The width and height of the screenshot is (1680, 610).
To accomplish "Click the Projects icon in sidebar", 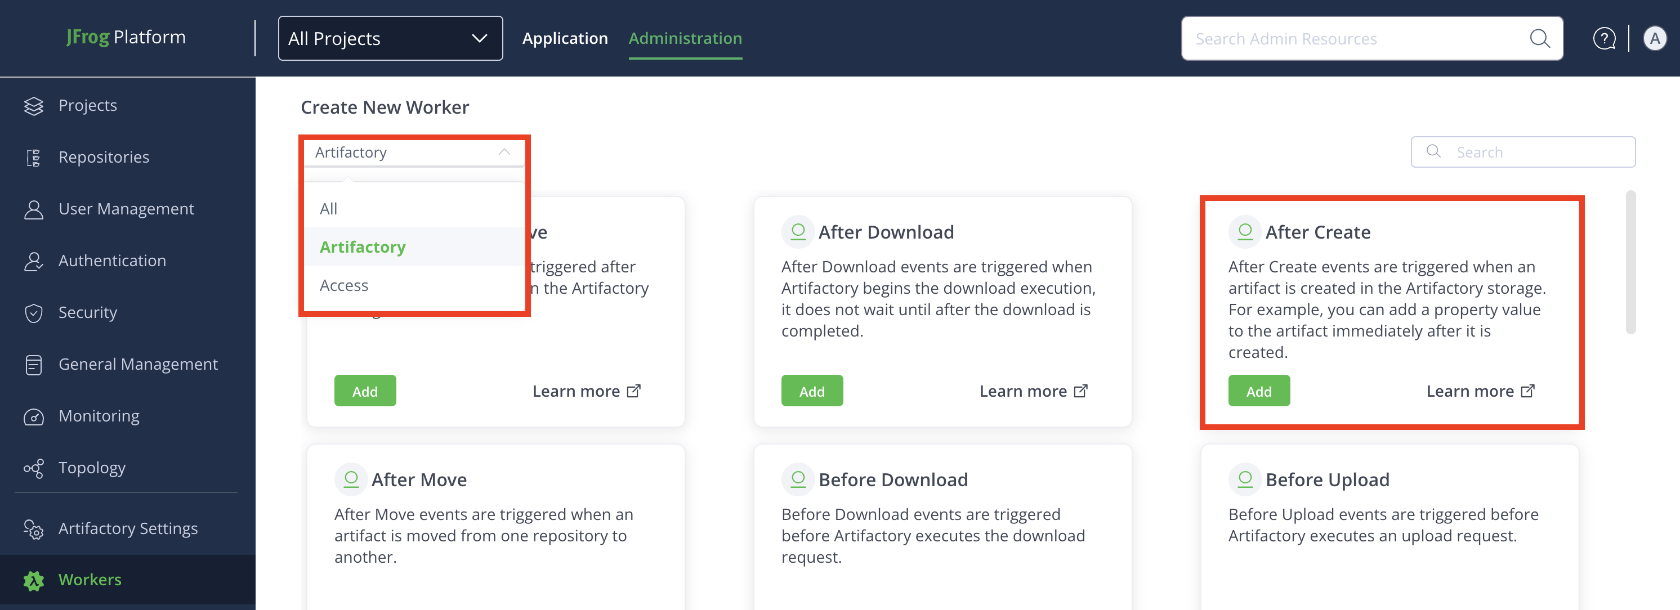I will click(x=33, y=106).
